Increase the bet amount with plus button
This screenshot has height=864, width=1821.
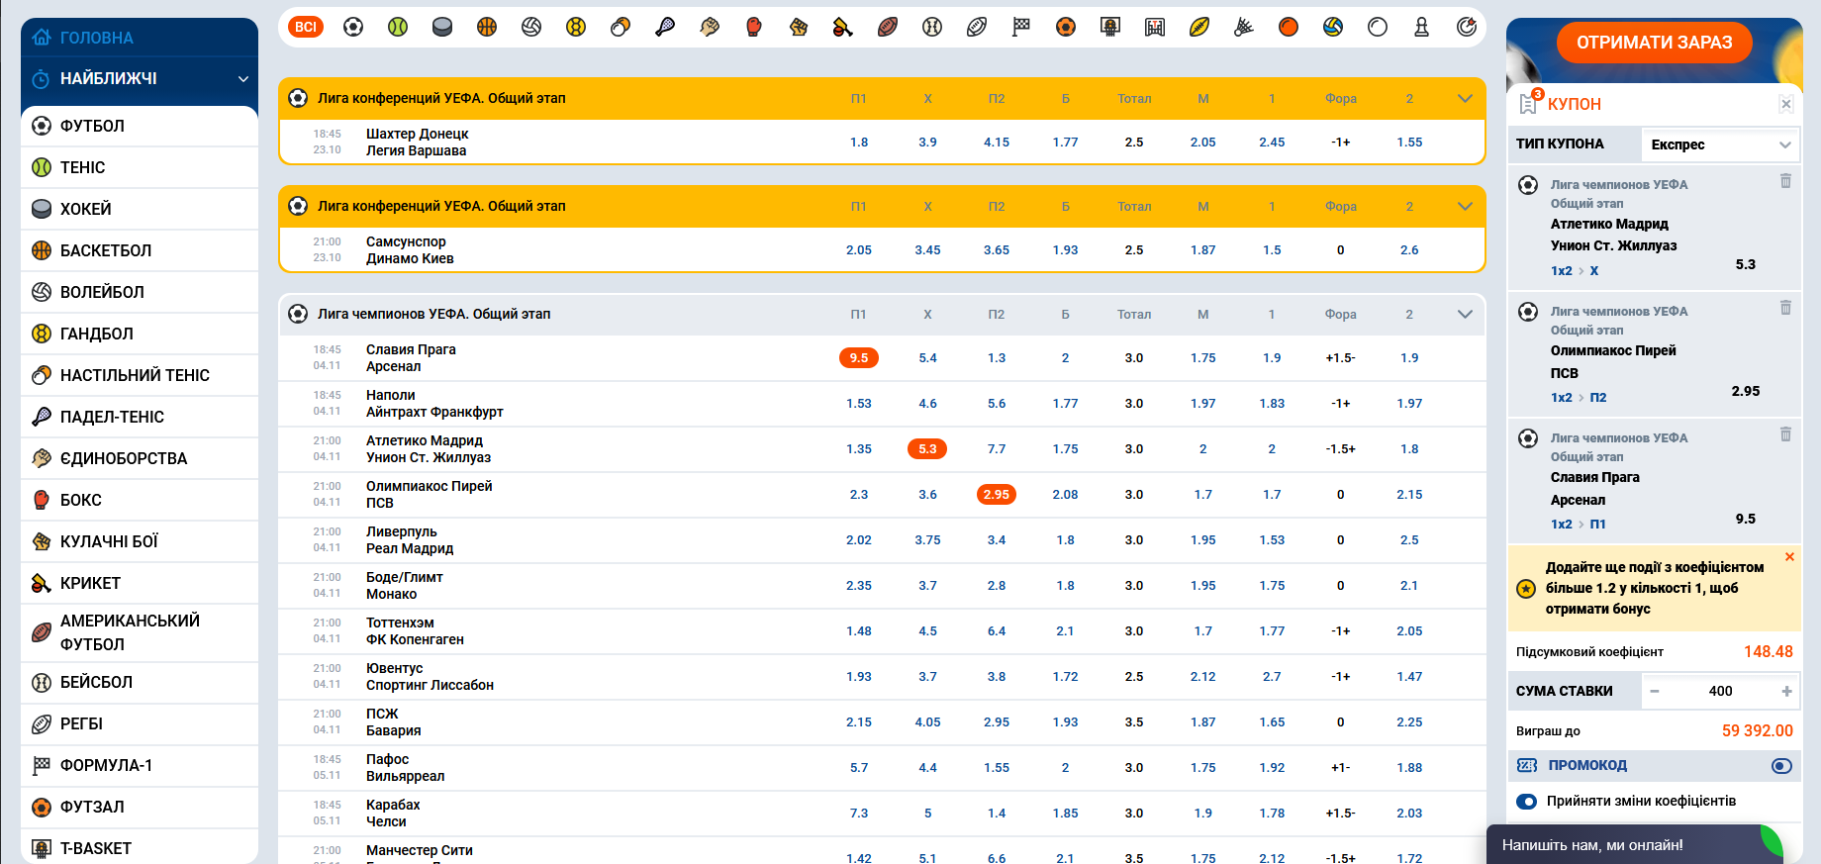(x=1786, y=691)
